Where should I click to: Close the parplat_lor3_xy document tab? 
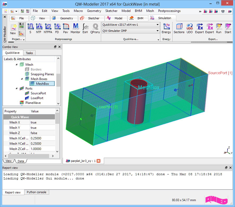(99, 161)
